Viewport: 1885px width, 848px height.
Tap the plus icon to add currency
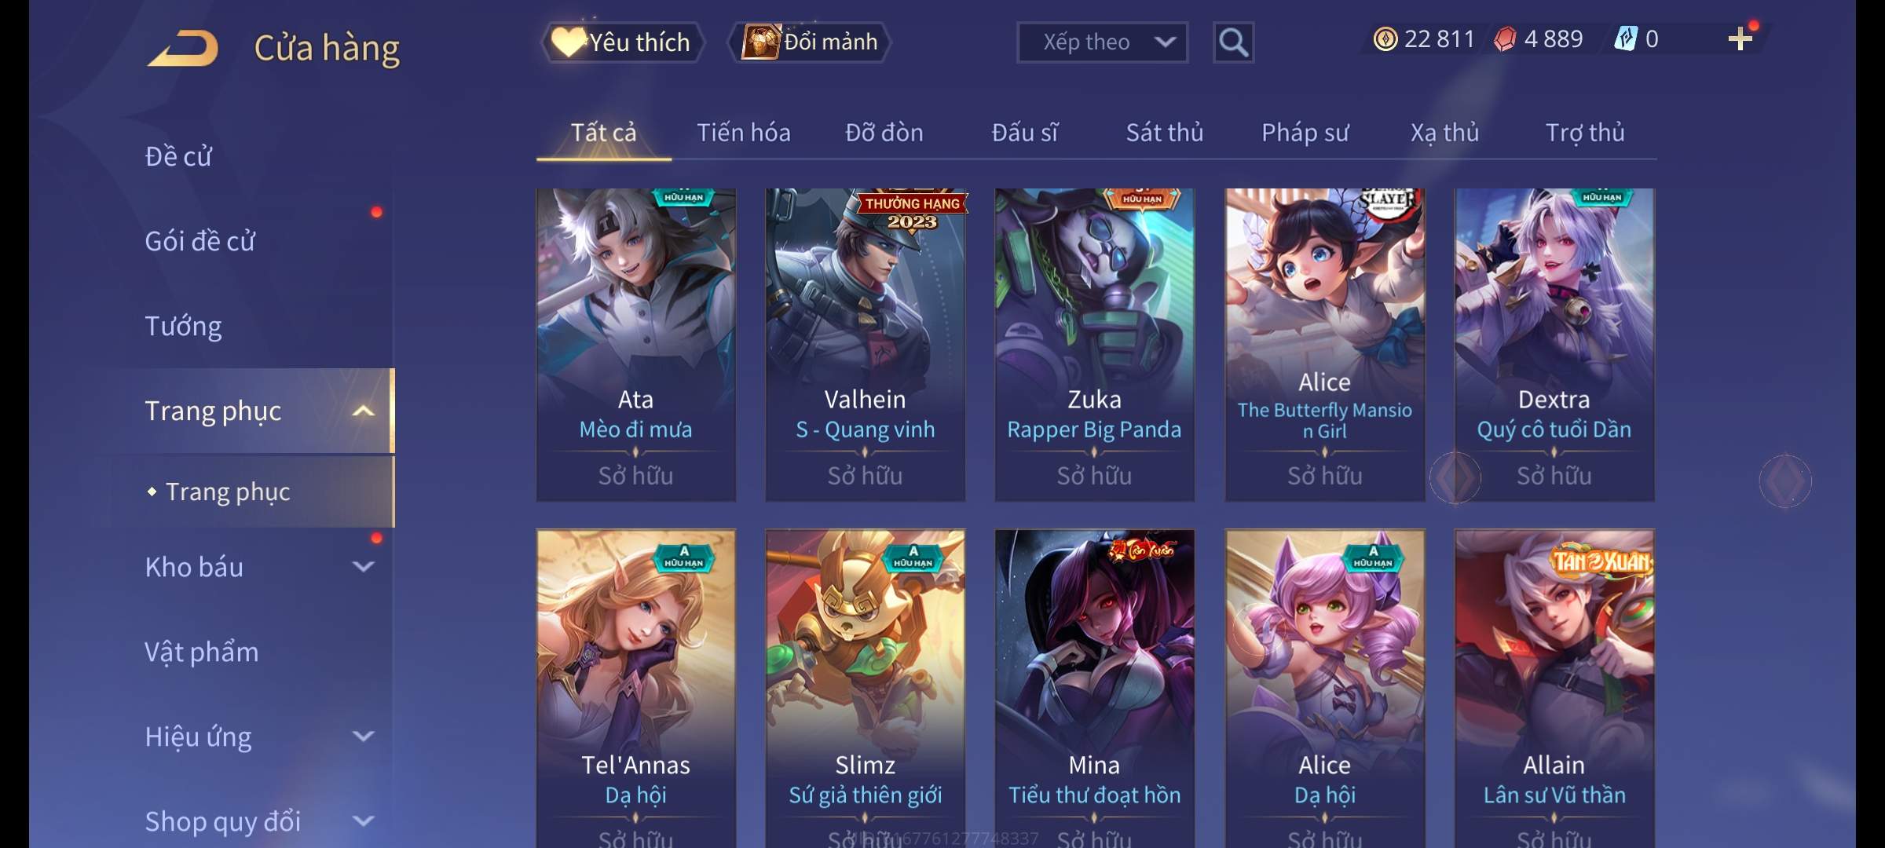(x=1740, y=38)
